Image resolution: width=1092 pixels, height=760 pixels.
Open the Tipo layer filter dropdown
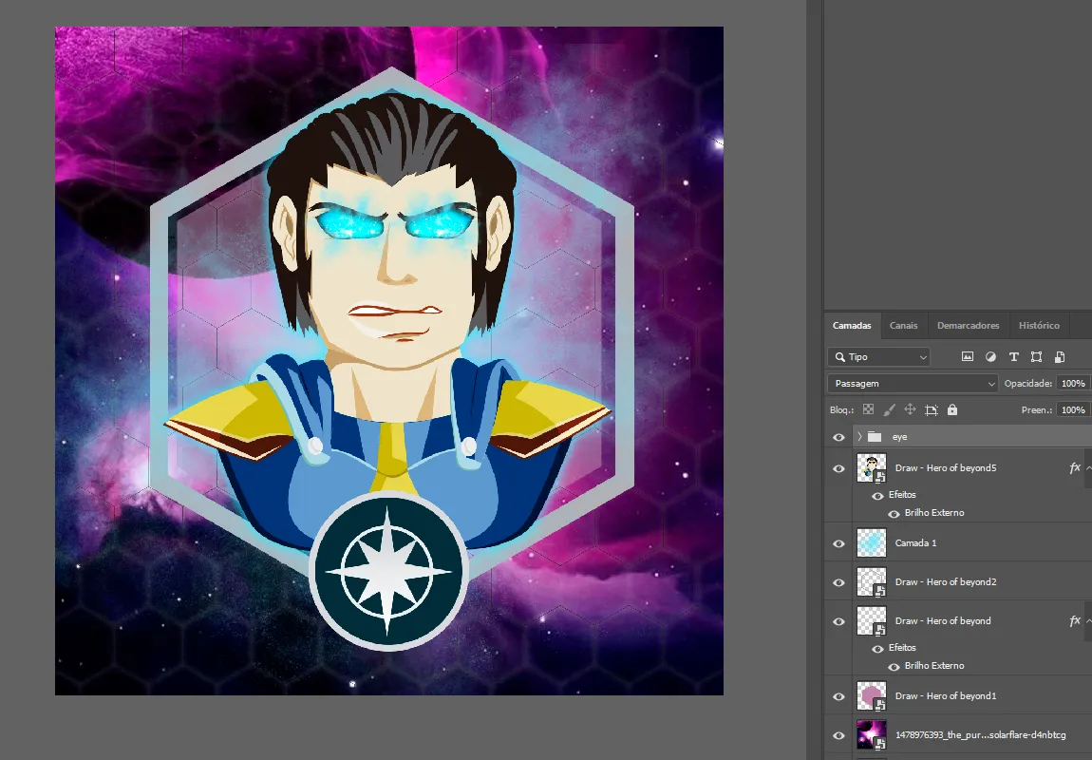point(879,356)
